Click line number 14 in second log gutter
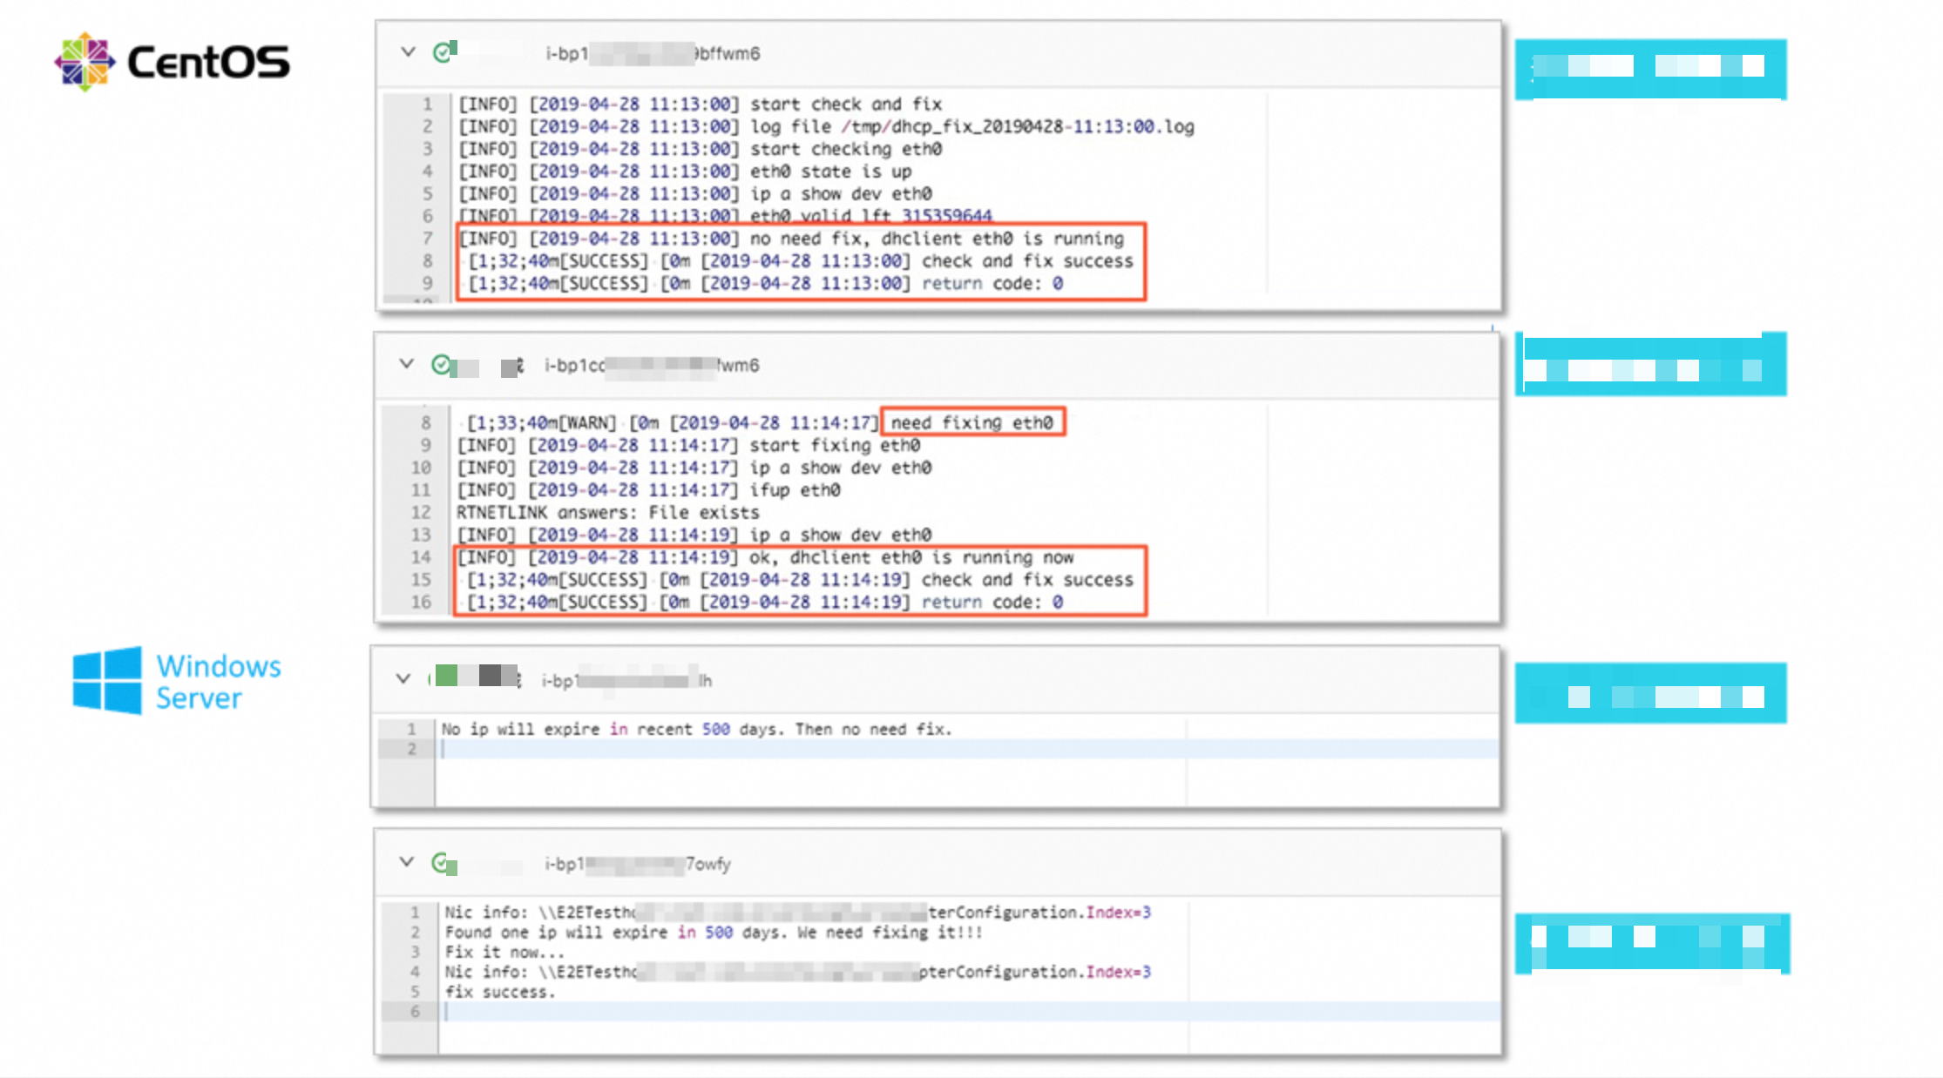Image resolution: width=1943 pixels, height=1078 pixels. point(421,557)
